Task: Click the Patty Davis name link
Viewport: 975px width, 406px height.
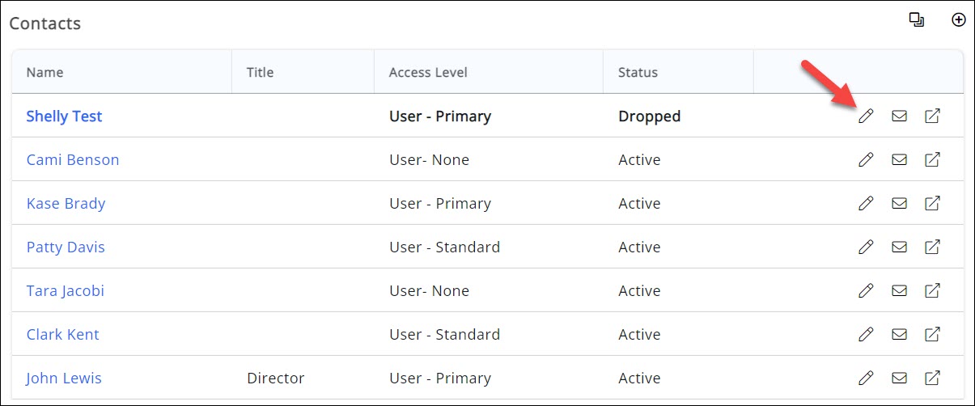Action: (x=66, y=247)
